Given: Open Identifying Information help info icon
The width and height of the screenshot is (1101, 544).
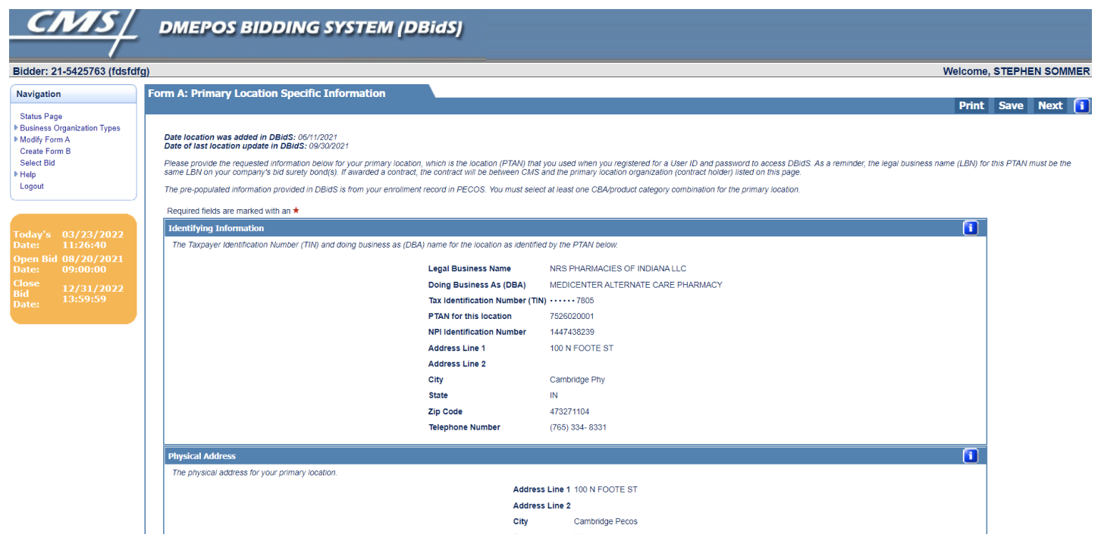Looking at the screenshot, I should click(970, 228).
